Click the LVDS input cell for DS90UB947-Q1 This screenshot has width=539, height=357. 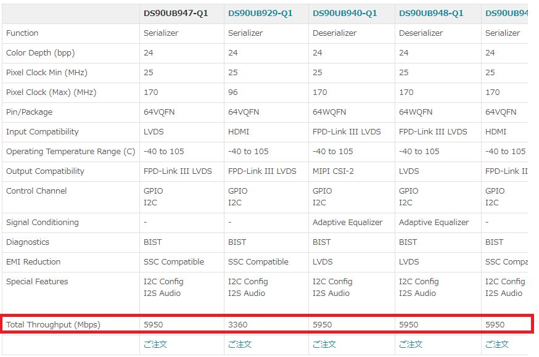pyautogui.click(x=154, y=131)
